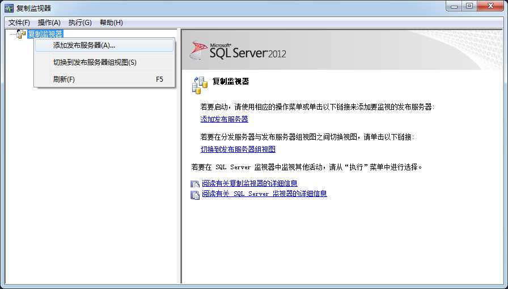Select the 复制监视器 tree node

point(45,34)
